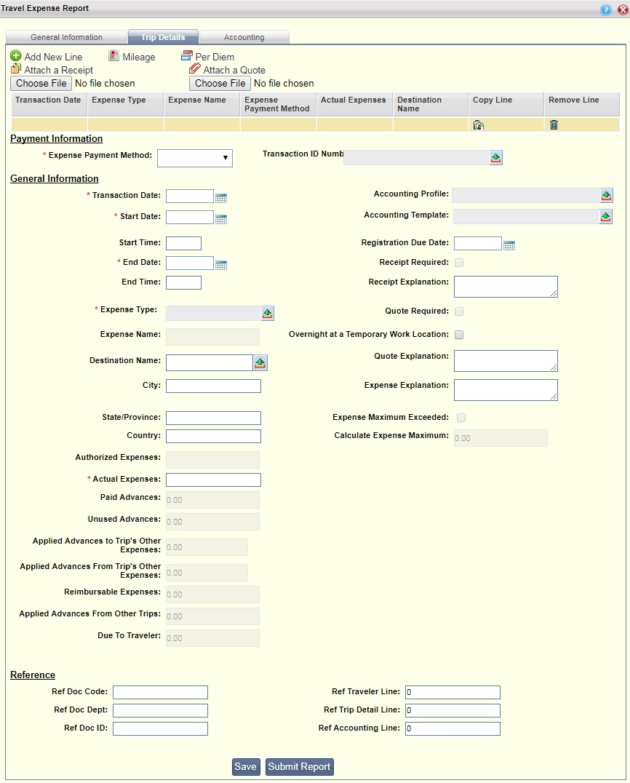This screenshot has height=783, width=630.
Task: Click the Actual Expenses column header
Action: coord(354,104)
